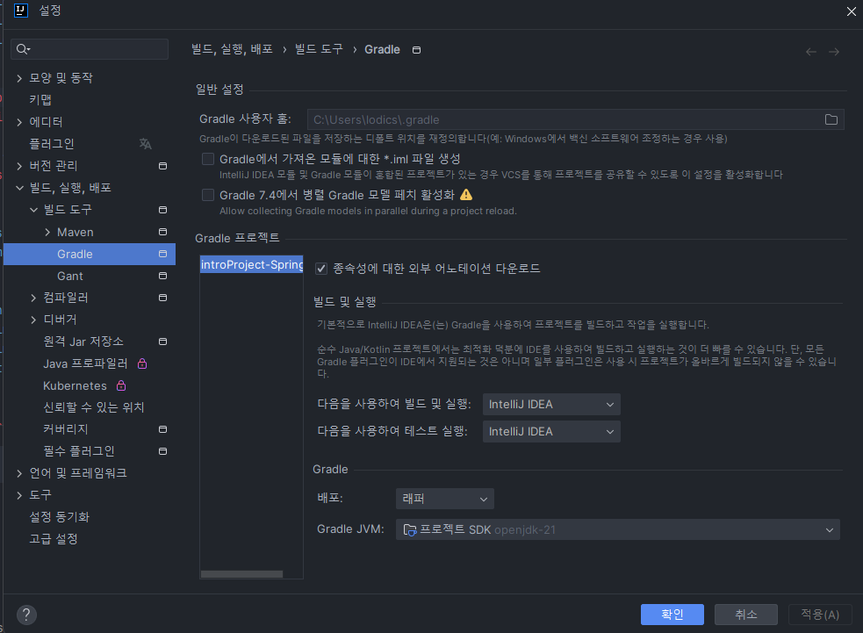Open 배포 래퍼 dropdown
This screenshot has height=633, width=863.
tap(445, 499)
